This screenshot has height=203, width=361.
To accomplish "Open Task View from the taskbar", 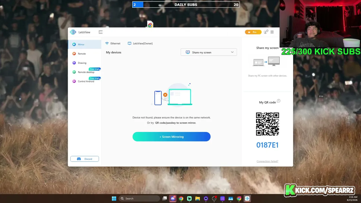I will (165, 198).
